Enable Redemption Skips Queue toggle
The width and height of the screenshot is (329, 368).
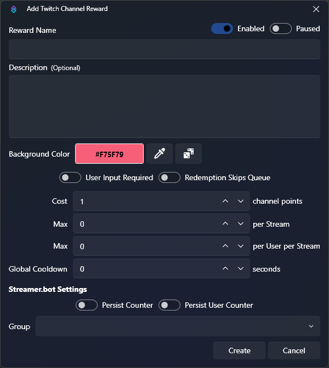pyautogui.click(x=169, y=177)
